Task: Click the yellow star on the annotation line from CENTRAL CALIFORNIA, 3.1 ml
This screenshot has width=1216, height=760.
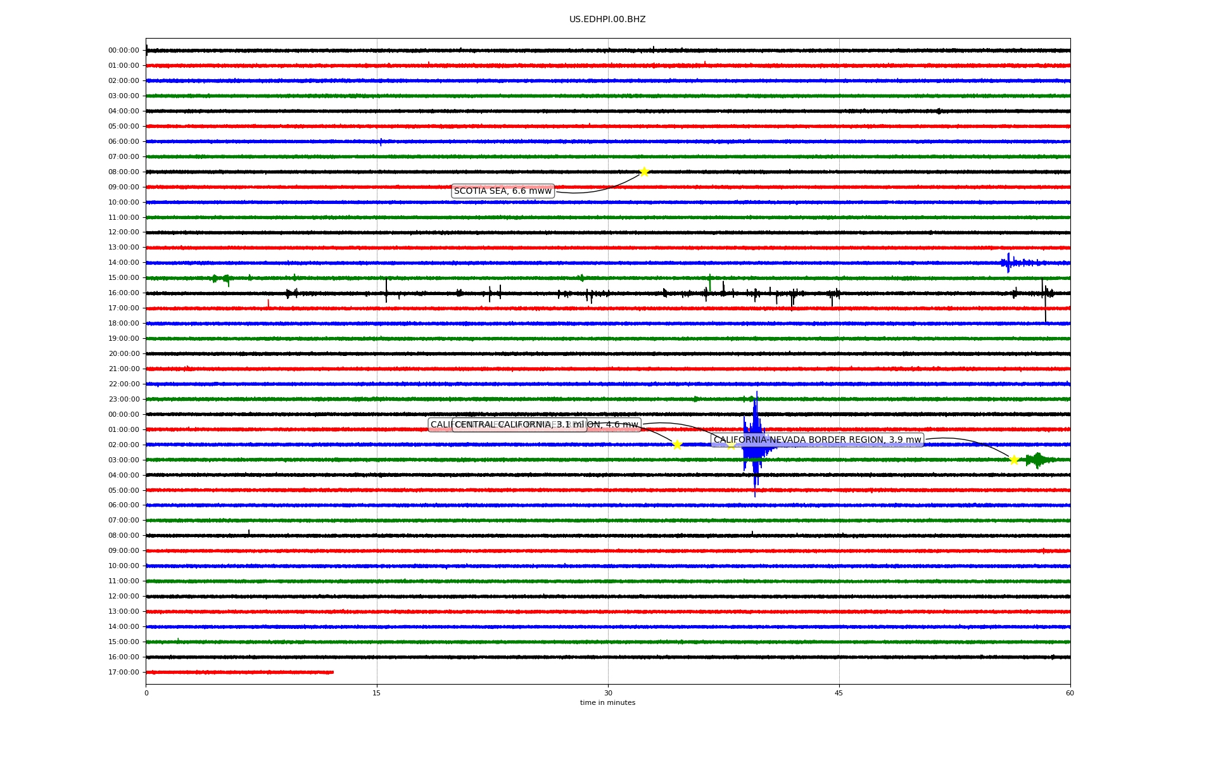Action: coord(677,445)
